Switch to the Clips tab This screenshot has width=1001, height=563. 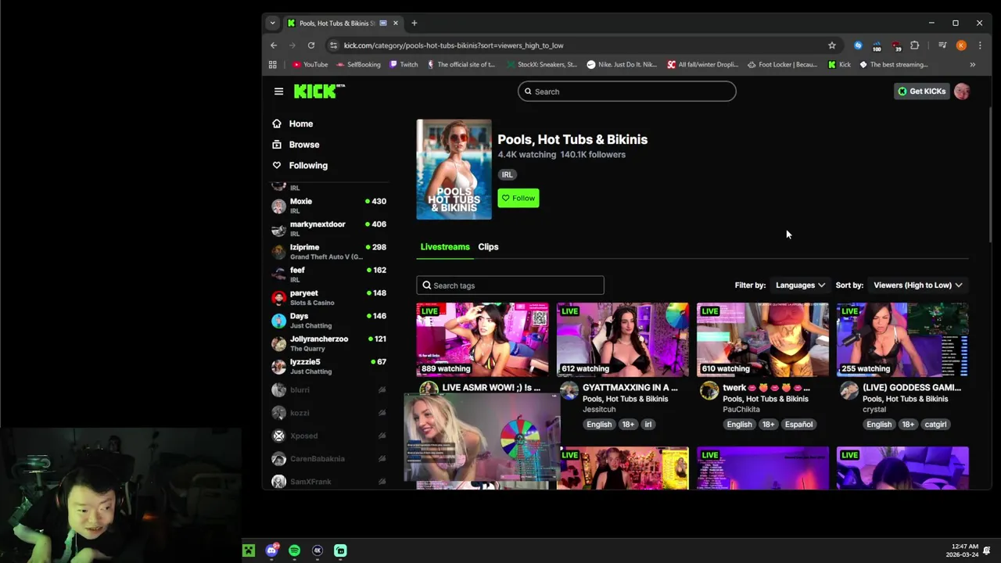488,246
